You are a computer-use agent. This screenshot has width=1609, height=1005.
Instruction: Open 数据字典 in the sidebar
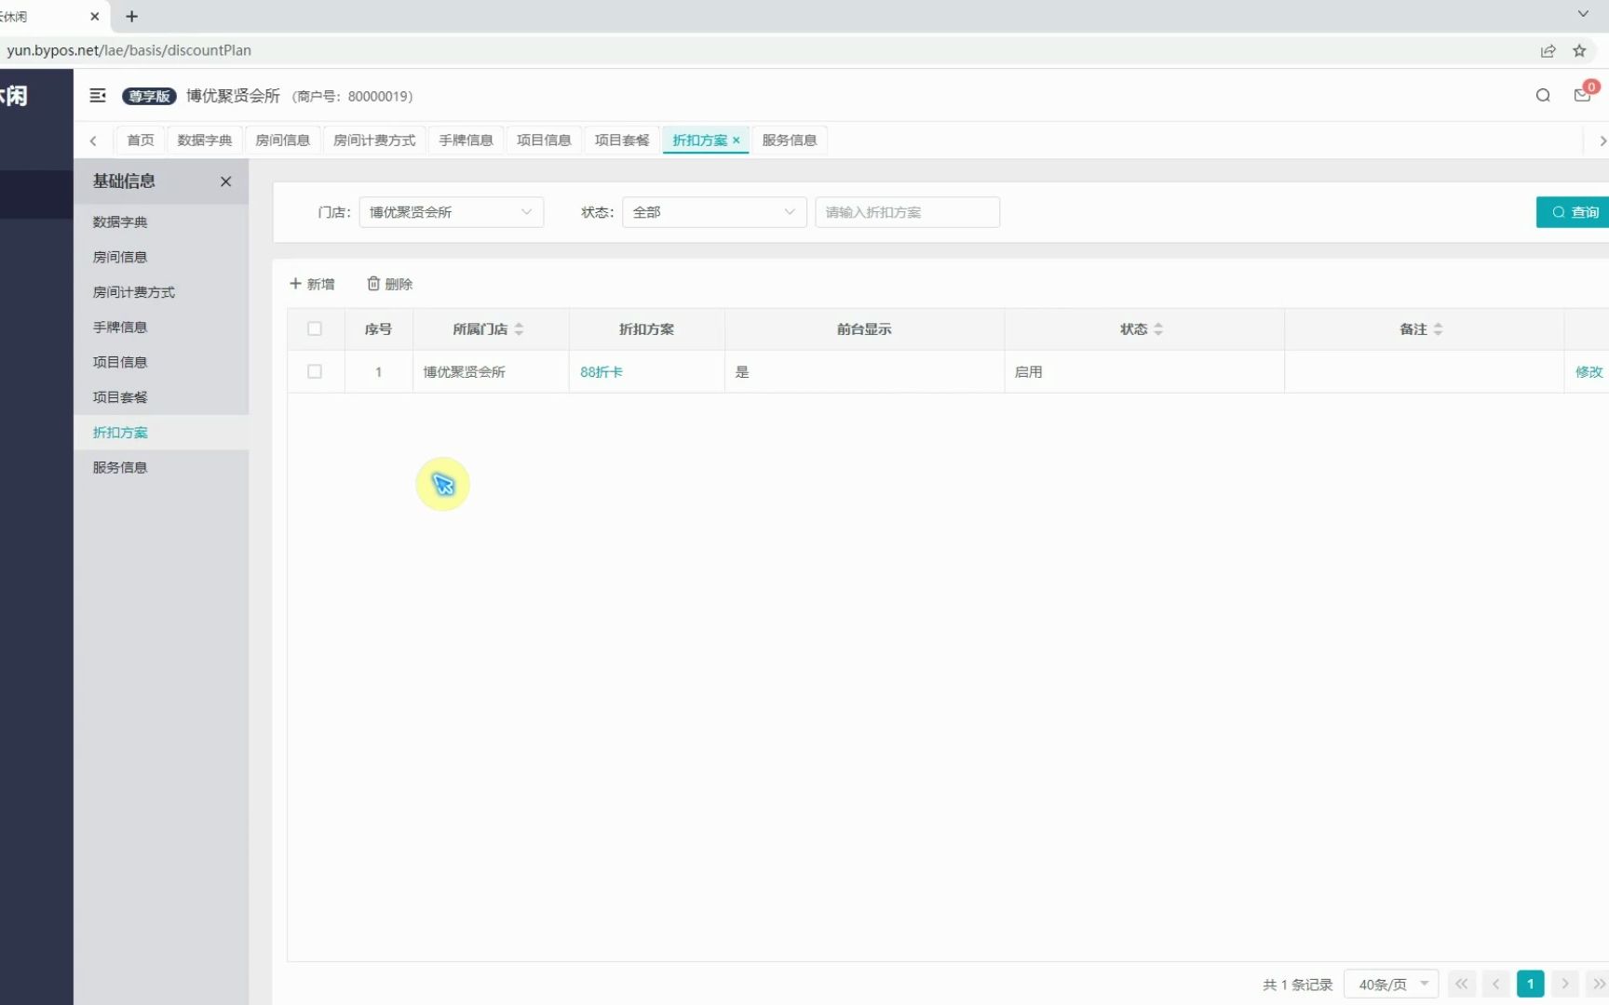[161, 221]
